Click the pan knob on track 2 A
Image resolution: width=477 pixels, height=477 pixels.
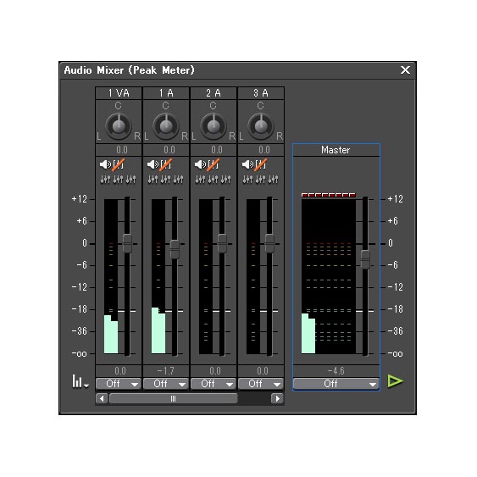[x=214, y=126]
